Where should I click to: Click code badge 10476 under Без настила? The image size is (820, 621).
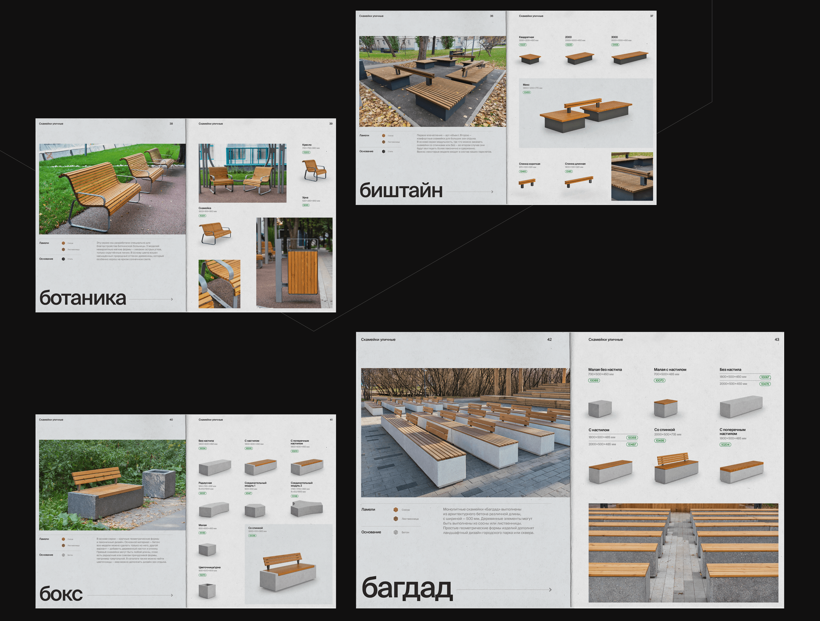click(x=765, y=384)
